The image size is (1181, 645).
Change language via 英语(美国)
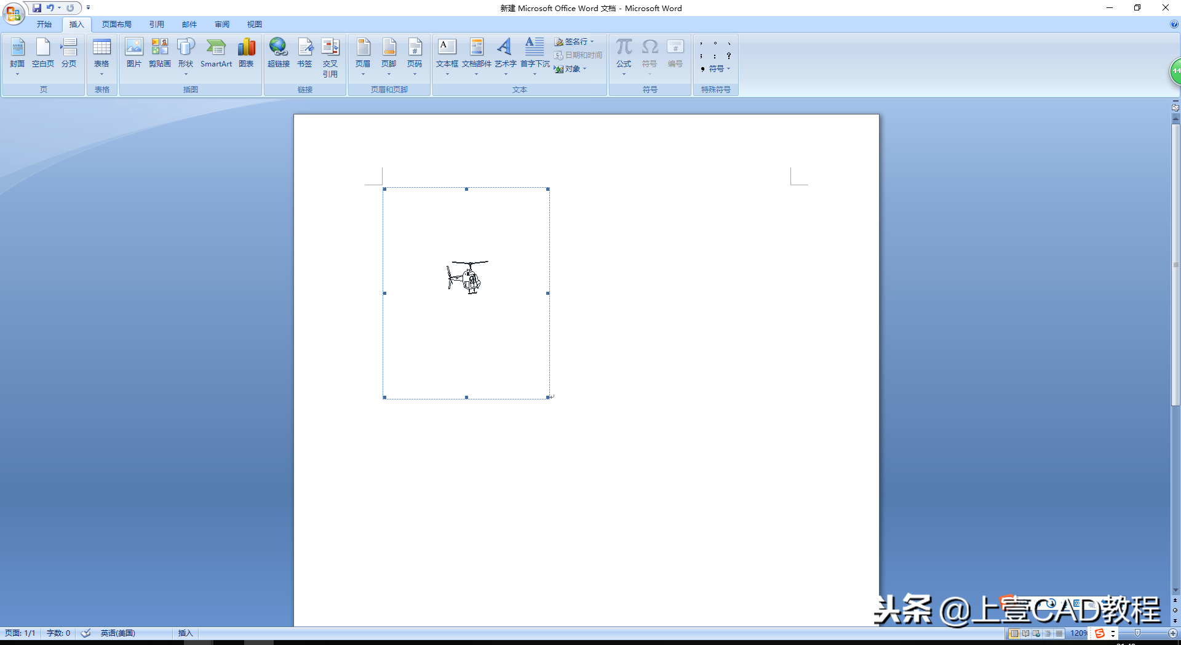coord(118,633)
